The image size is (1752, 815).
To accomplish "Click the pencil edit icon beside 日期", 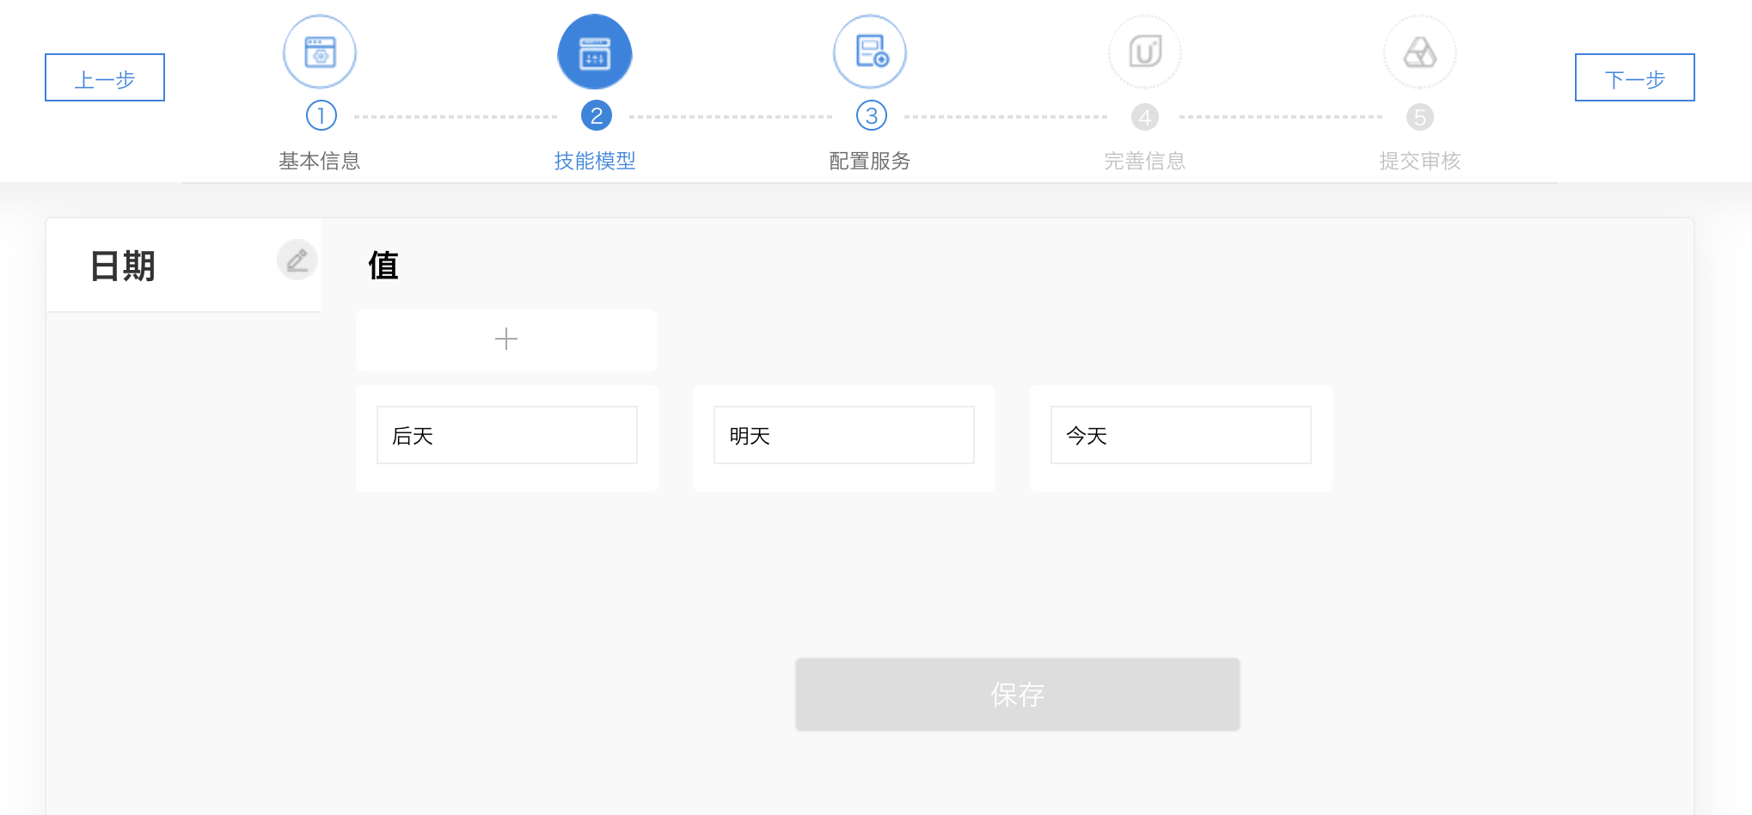I will (297, 260).
